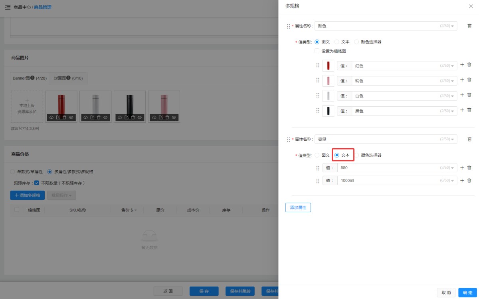Click the drag handle of the 1000ml value row

pos(318,181)
